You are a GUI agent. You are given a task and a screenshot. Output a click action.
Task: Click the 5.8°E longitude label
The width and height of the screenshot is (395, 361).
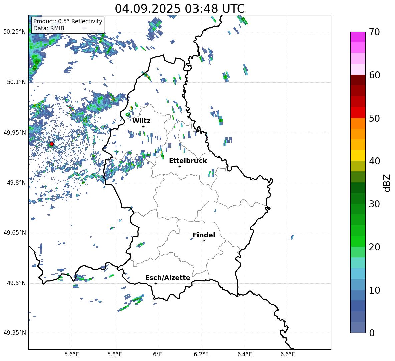pos(115,354)
